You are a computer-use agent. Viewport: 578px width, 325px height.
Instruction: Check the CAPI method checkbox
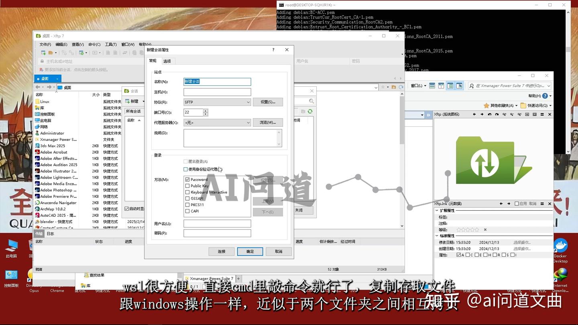tap(187, 211)
